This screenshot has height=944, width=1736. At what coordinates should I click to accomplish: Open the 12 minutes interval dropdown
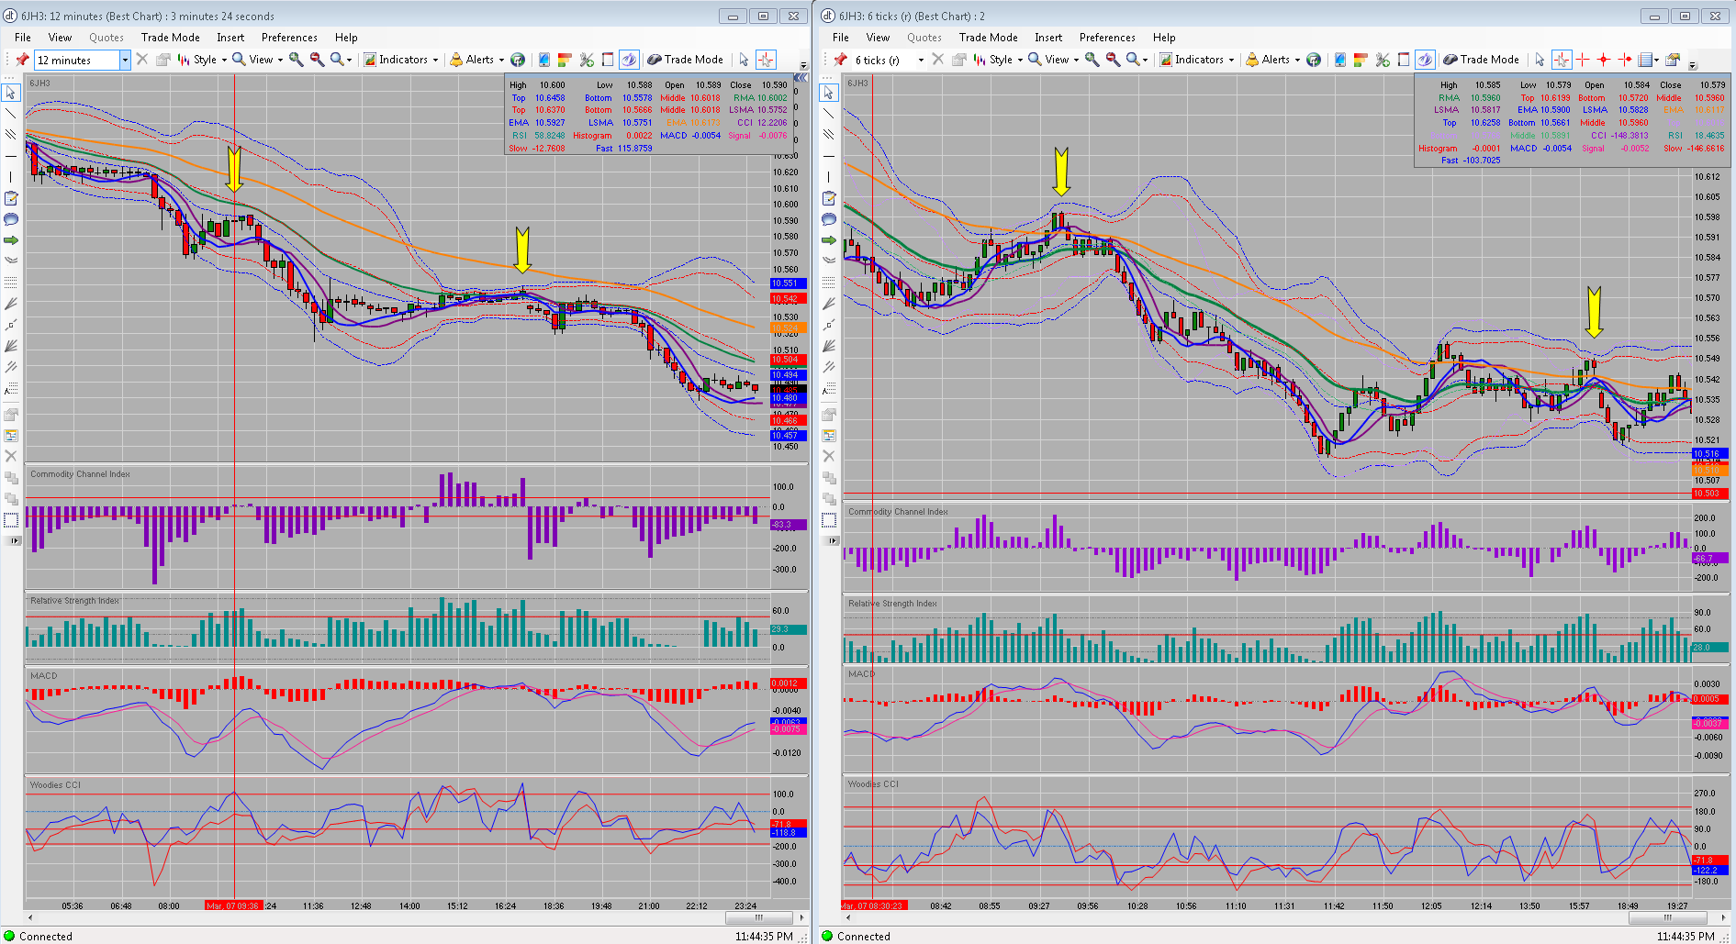[126, 60]
